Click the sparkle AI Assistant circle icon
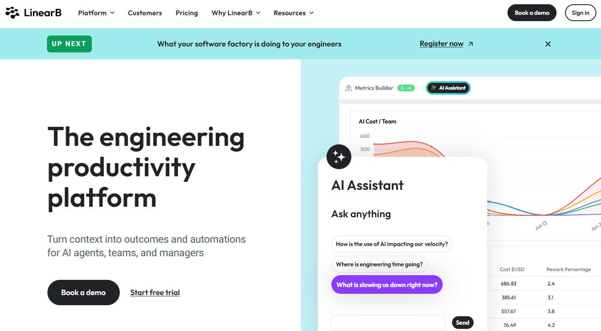The image size is (601, 331). (339, 157)
